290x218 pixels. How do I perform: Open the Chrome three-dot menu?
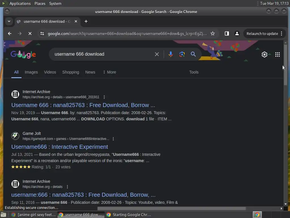pyautogui.click(x=282, y=33)
